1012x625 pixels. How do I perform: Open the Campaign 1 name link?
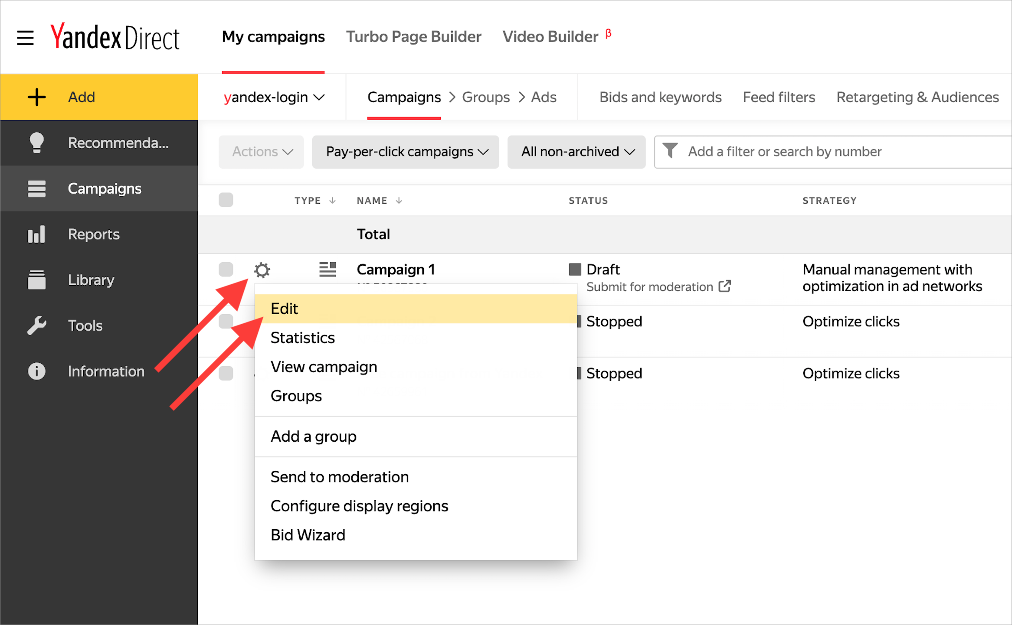coord(396,269)
